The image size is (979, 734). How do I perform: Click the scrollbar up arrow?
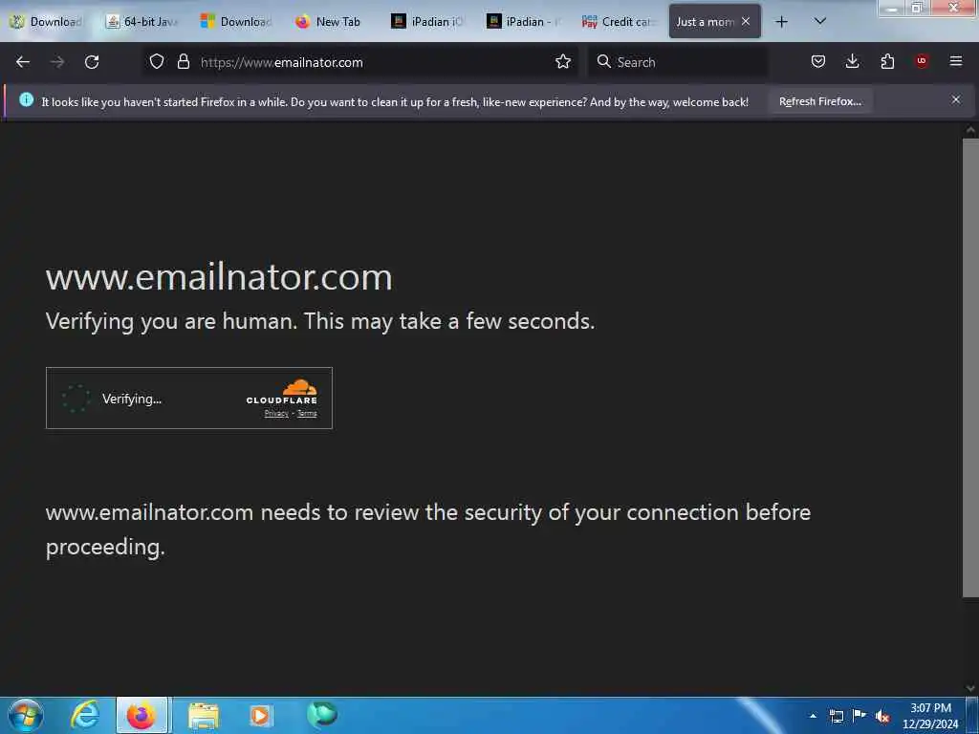pyautogui.click(x=970, y=130)
